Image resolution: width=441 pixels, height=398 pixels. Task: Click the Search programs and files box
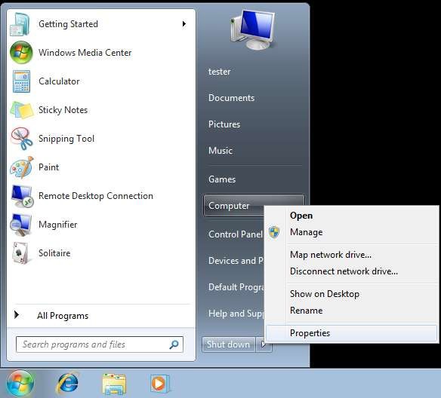pos(100,344)
